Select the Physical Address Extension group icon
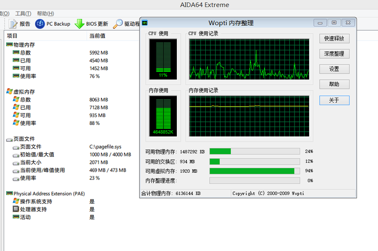This screenshot has width=378, height=251. point(9,193)
